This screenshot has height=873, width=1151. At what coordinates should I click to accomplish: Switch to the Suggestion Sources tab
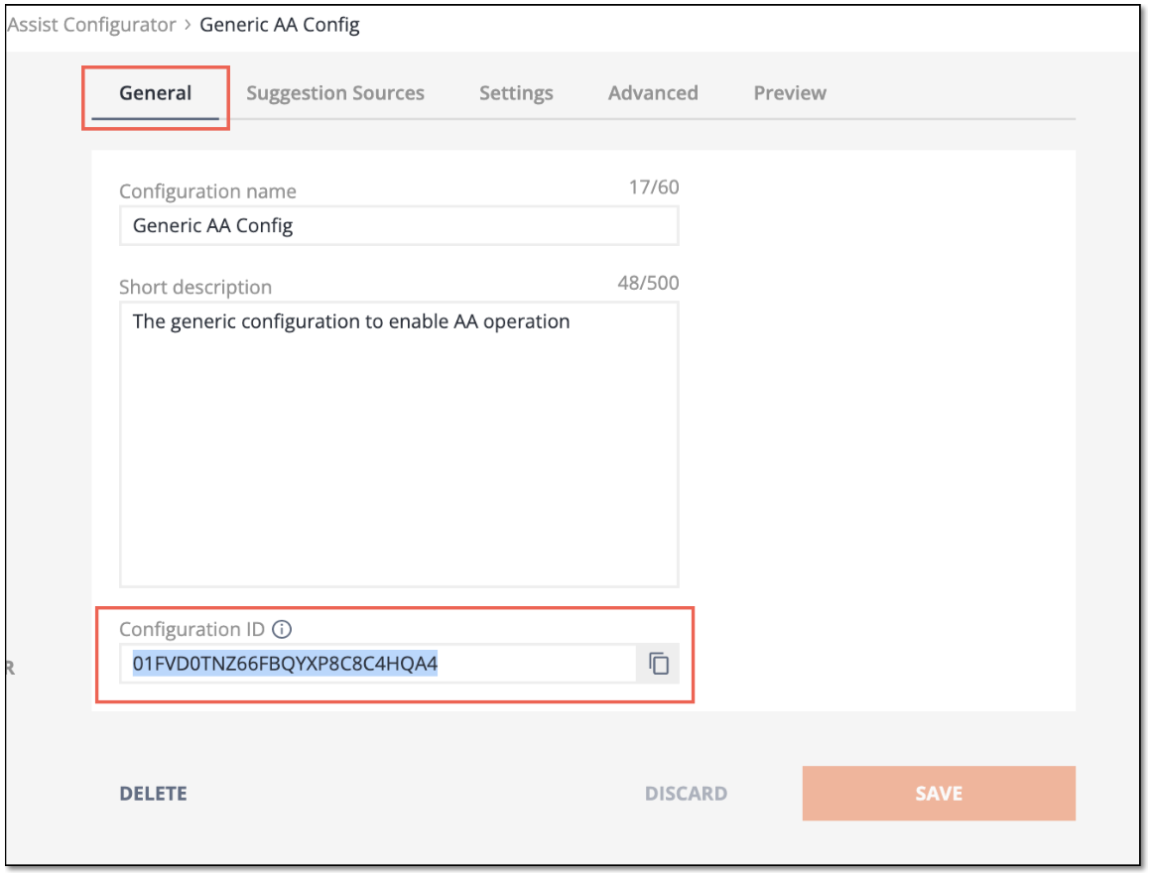(x=335, y=93)
